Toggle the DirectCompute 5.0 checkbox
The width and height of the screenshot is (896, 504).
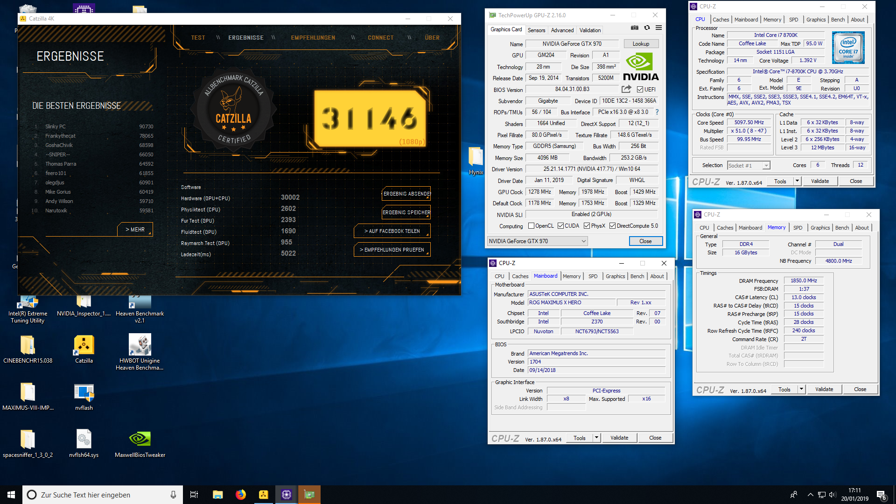(612, 226)
